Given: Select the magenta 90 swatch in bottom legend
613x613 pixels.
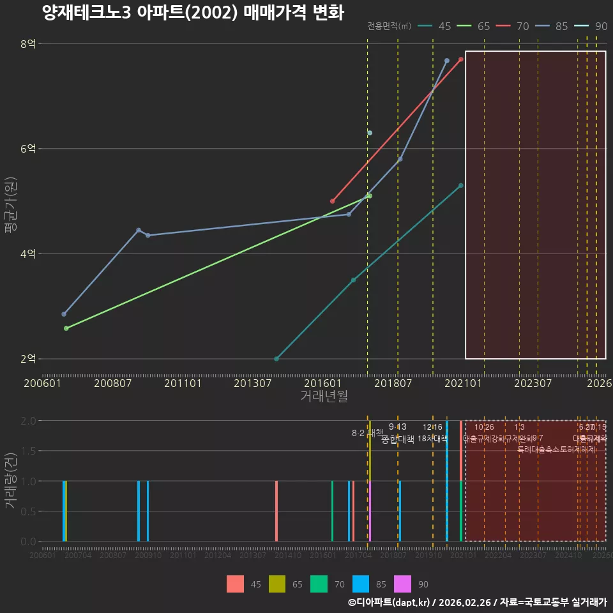Looking at the screenshot, I should tap(402, 584).
